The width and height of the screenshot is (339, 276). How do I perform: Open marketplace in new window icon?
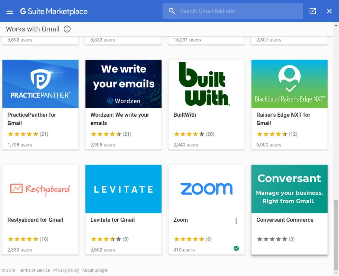[x=313, y=11]
